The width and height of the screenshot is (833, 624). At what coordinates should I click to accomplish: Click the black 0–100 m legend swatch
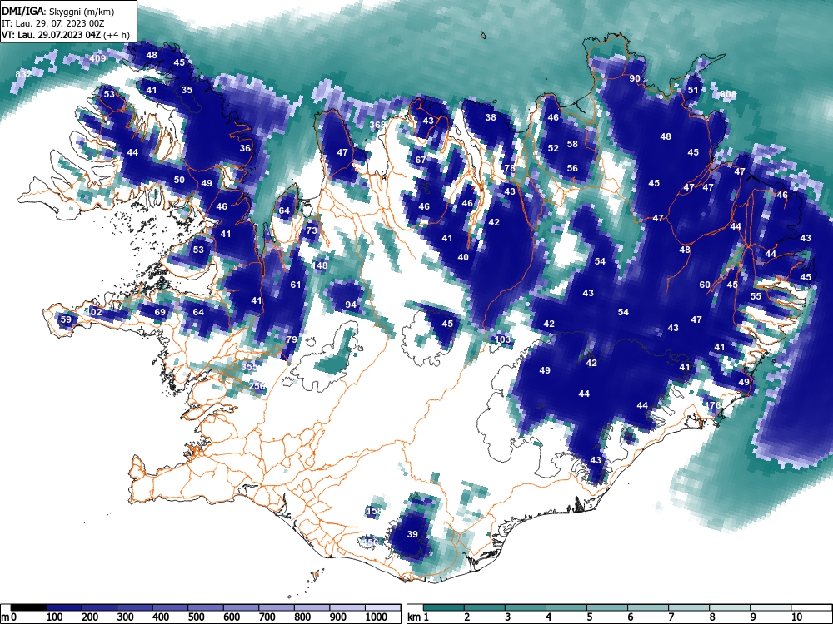(x=28, y=607)
